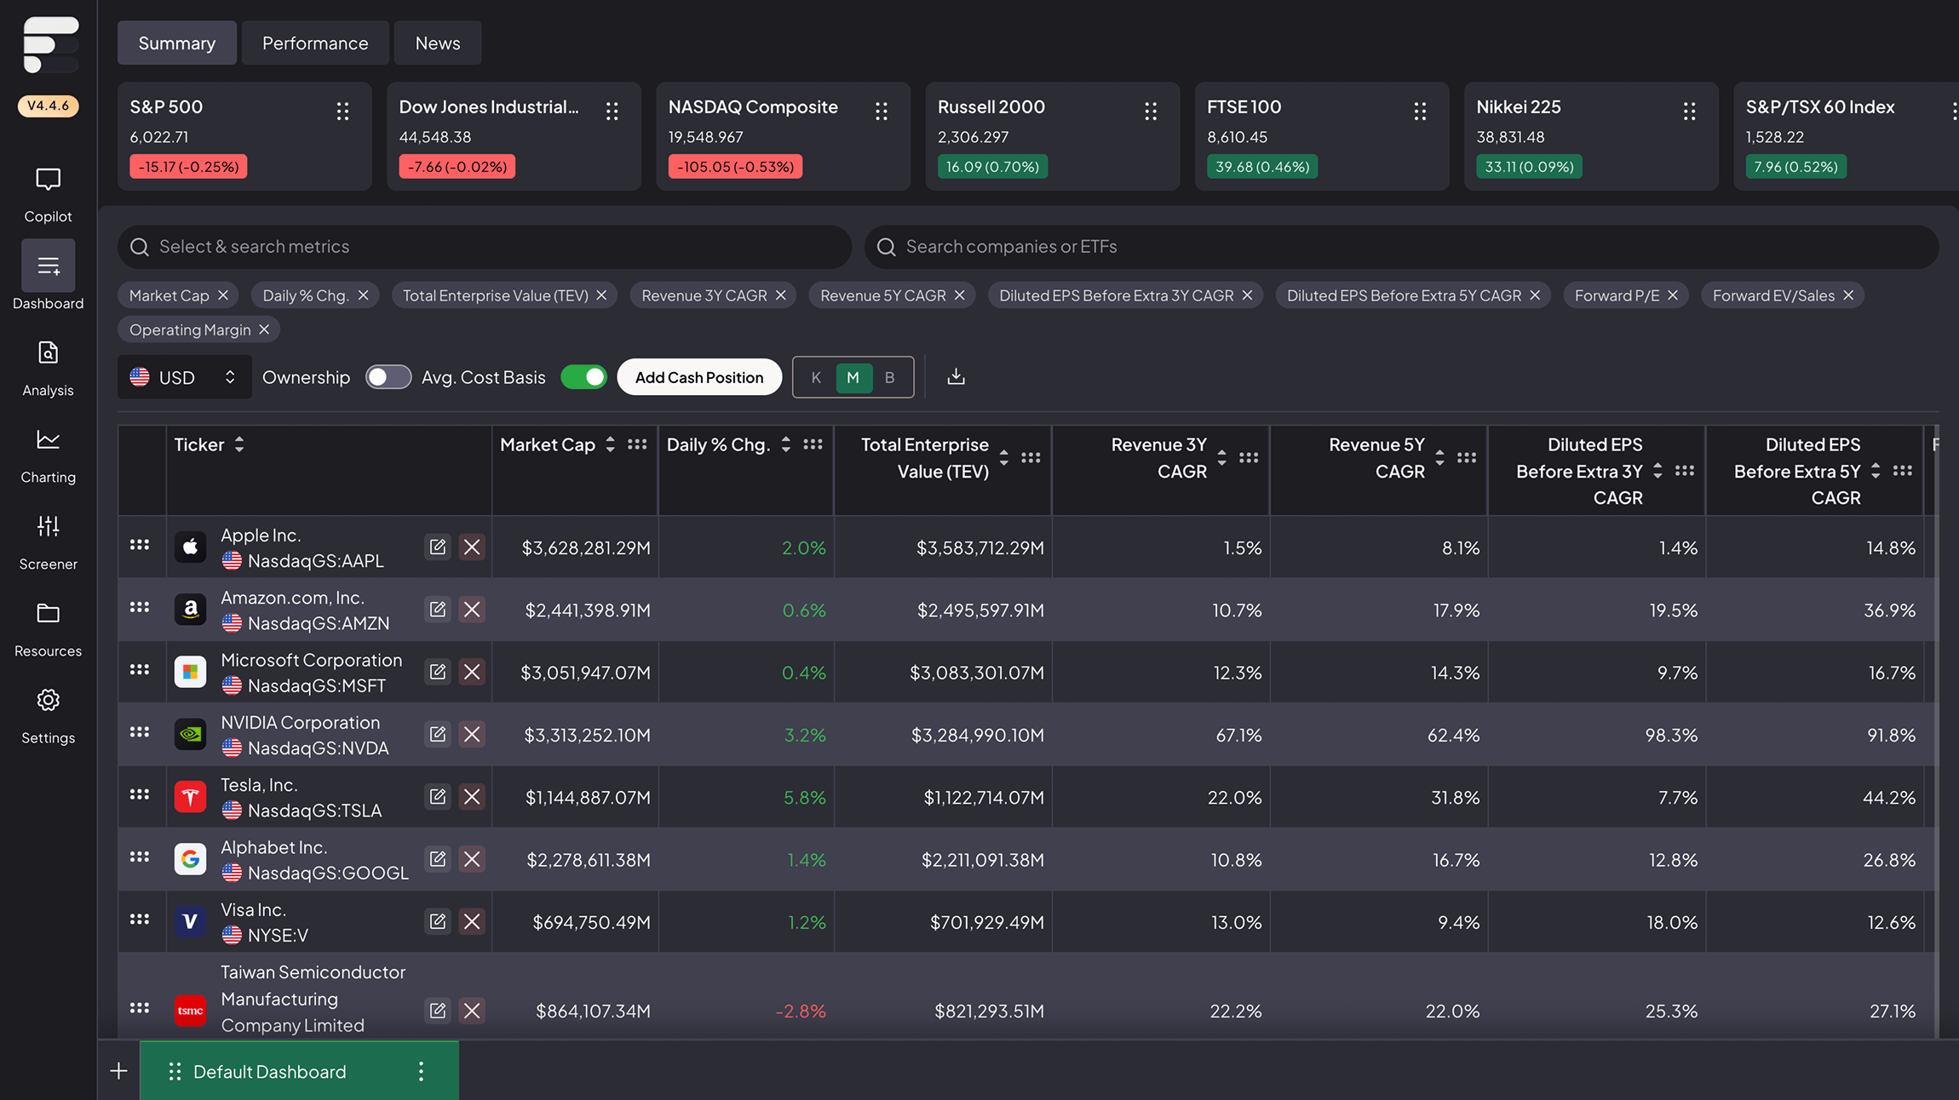Toggle the Ownership switch
Image resolution: width=1959 pixels, height=1100 pixels.
point(388,377)
